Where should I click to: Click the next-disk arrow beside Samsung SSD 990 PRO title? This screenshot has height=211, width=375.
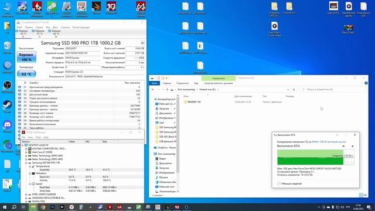142,43
